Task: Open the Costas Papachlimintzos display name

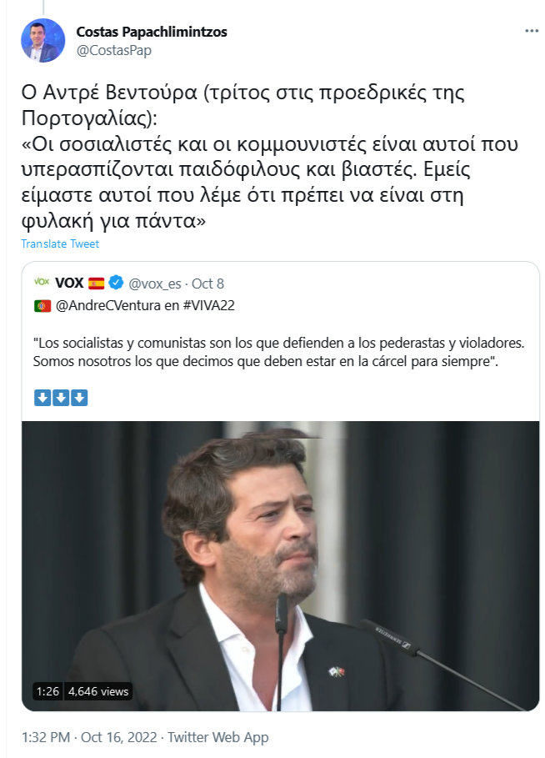Action: (152, 32)
